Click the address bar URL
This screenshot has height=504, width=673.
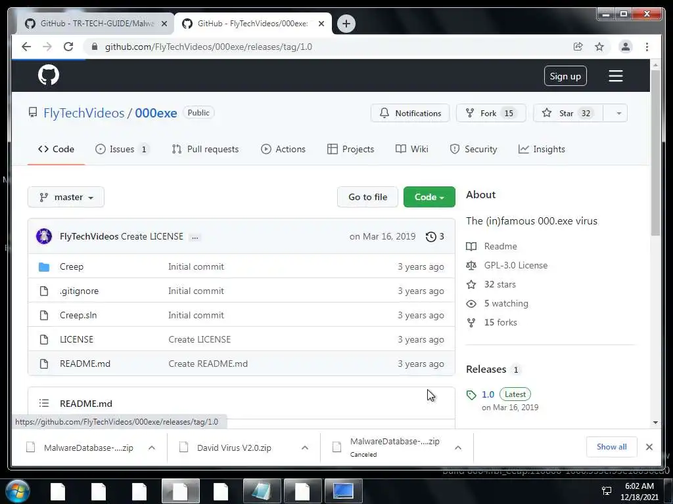pyautogui.click(x=208, y=47)
